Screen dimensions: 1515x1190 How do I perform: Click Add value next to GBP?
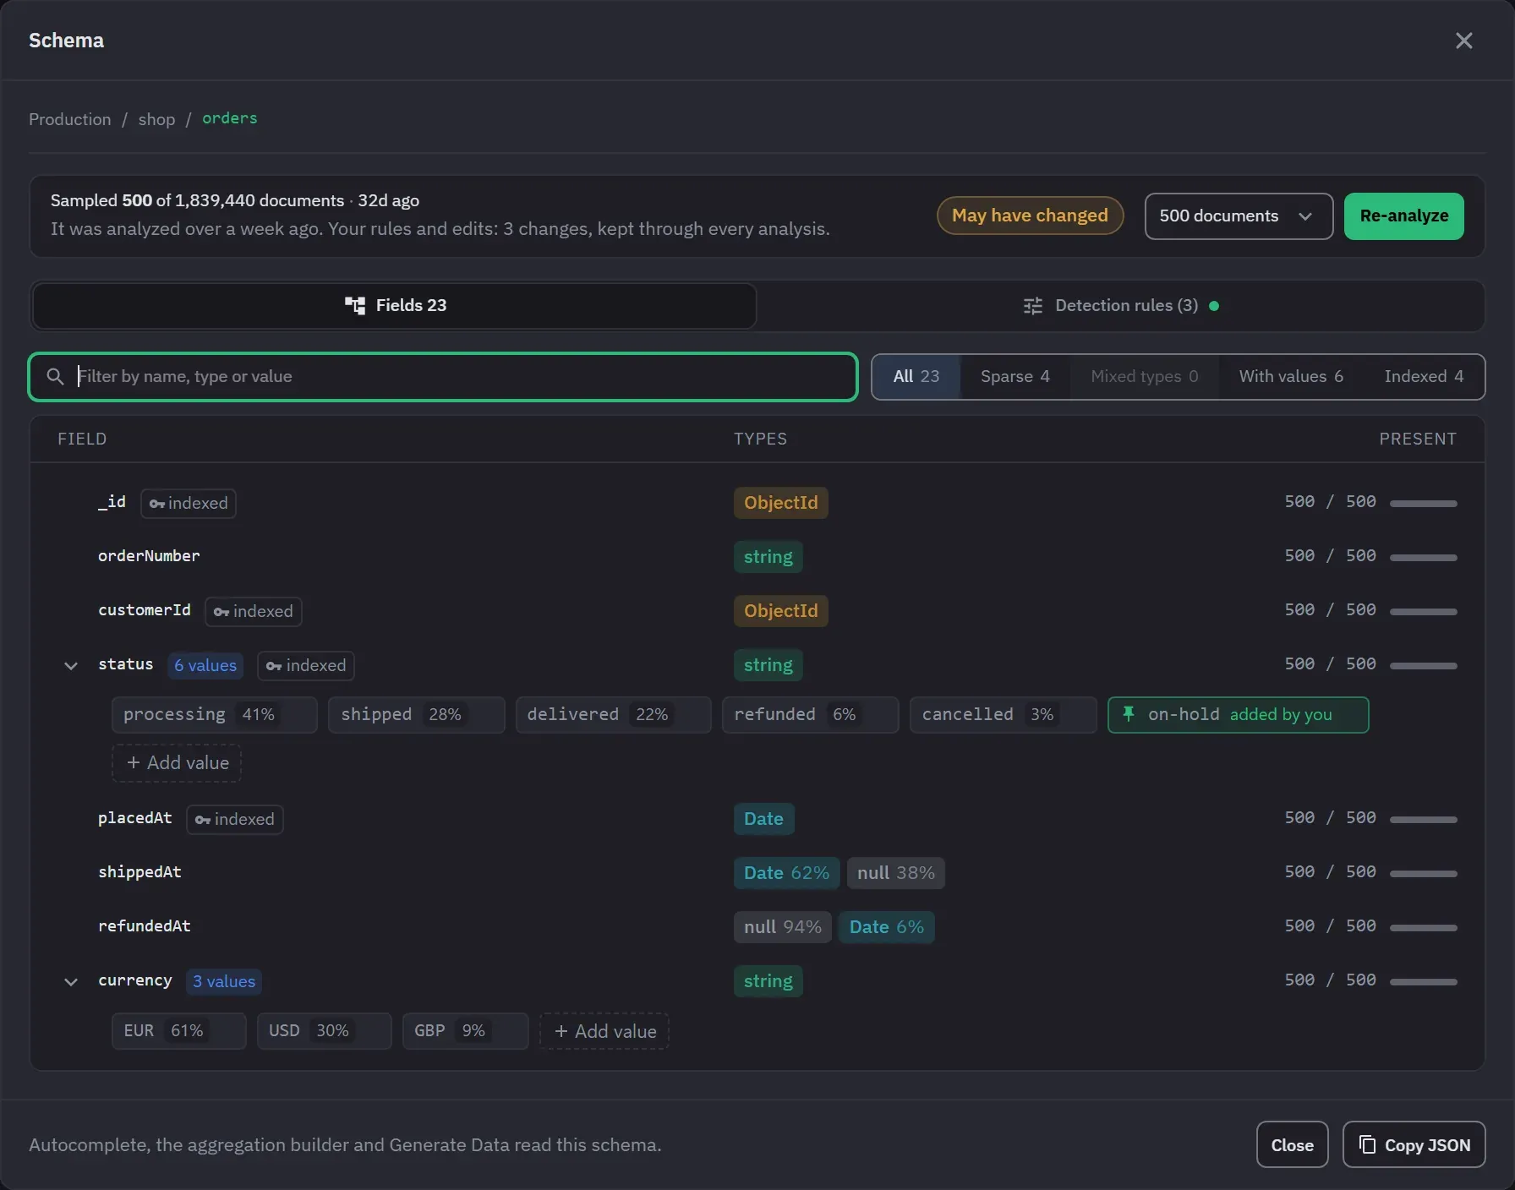[x=604, y=1031]
